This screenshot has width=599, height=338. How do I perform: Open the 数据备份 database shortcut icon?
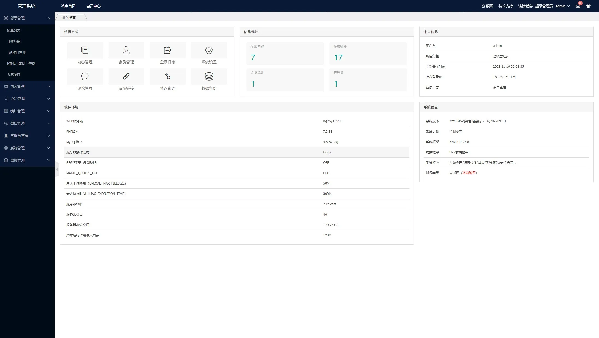[209, 76]
